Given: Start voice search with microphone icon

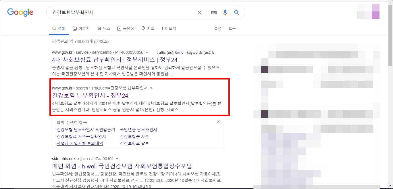Looking at the screenshot, I should 225,13.
